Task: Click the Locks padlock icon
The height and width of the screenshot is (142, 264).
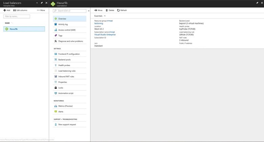Action: (x=56, y=88)
